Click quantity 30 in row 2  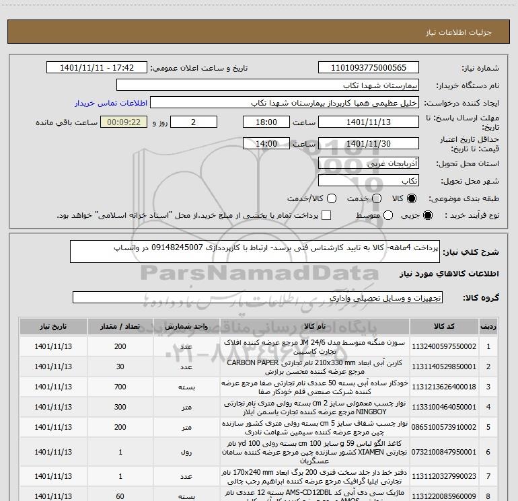click(120, 367)
